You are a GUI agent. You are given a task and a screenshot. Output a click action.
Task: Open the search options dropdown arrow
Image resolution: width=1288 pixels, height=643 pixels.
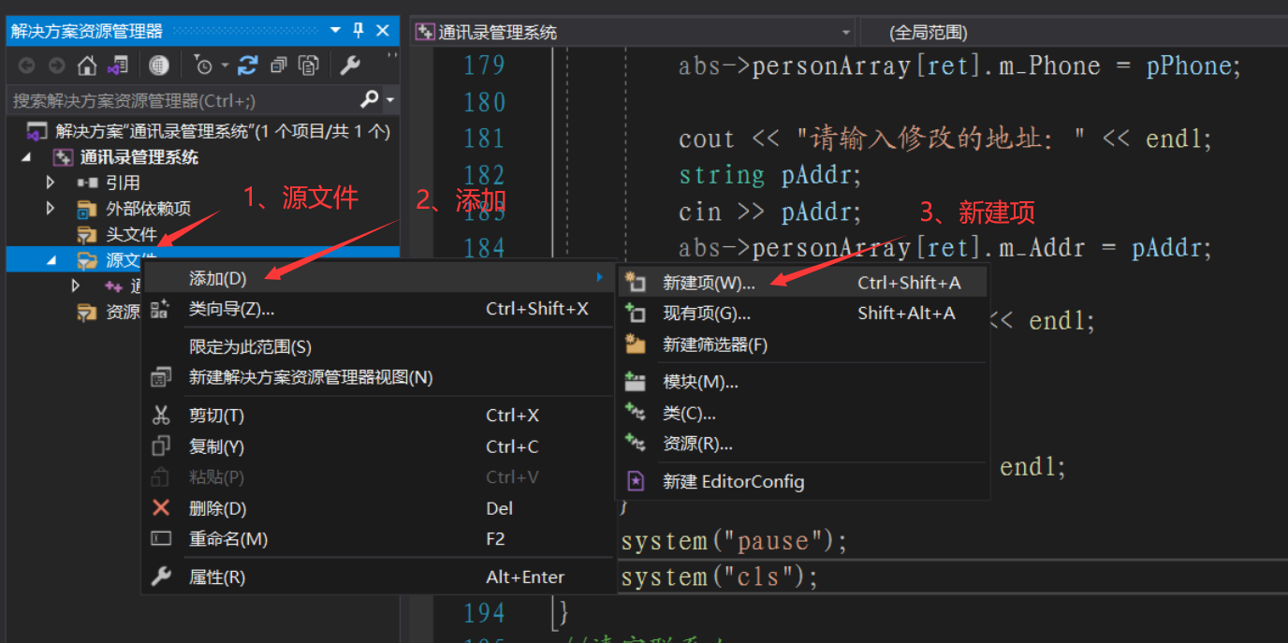(389, 100)
